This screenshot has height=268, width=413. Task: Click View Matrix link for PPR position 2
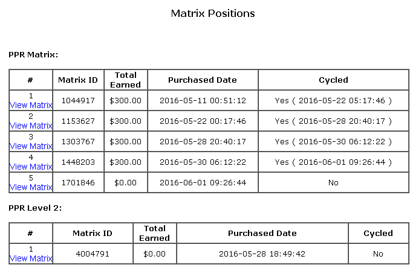(x=31, y=126)
